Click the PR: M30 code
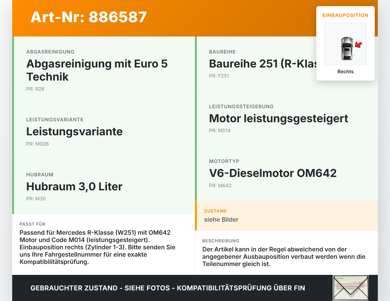The image size is (390, 301). click(x=36, y=199)
